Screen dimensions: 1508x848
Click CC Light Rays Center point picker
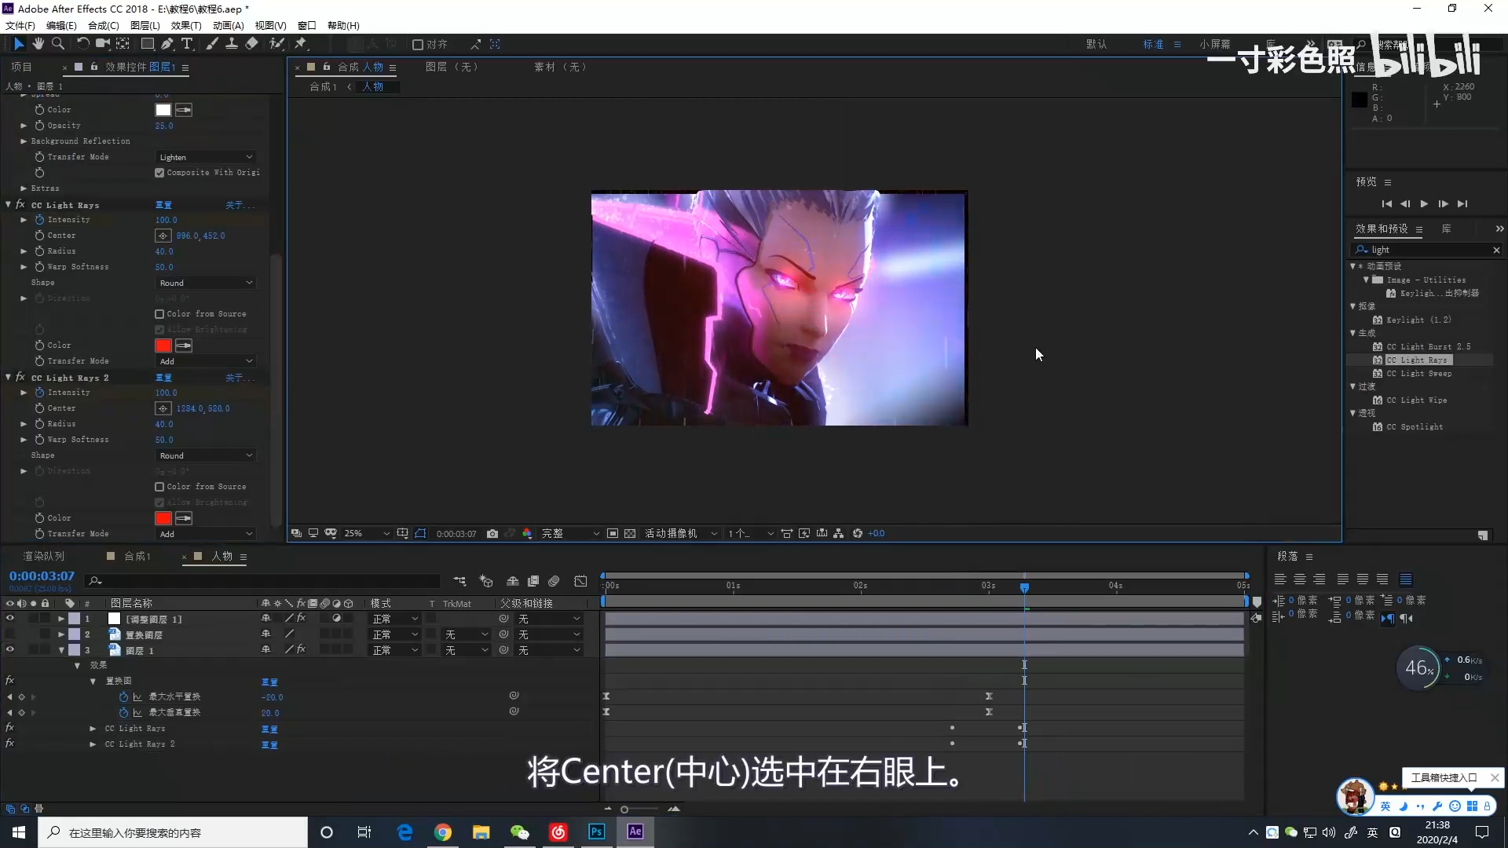tap(163, 236)
